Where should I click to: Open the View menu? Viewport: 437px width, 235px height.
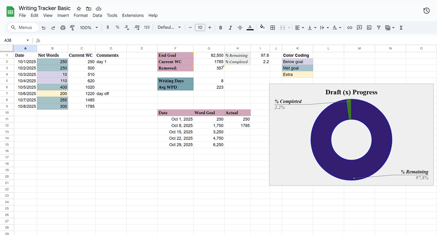pos(47,15)
